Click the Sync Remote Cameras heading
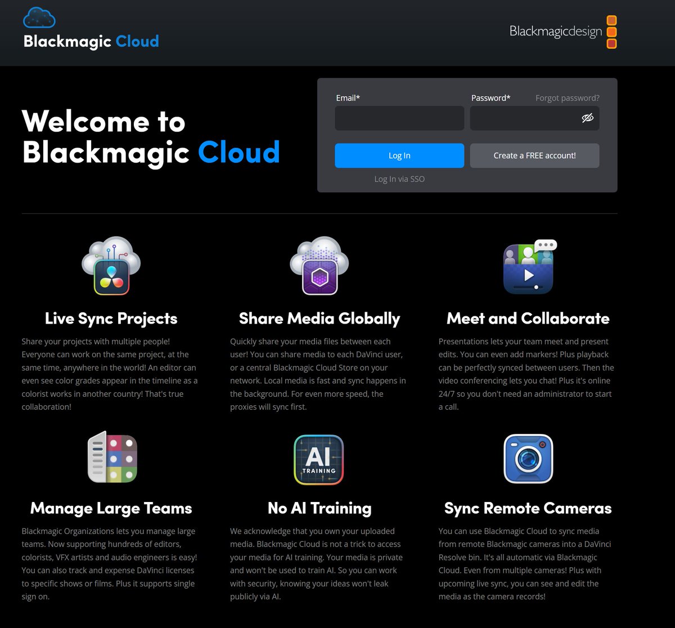Image resolution: width=675 pixels, height=628 pixels. tap(528, 509)
